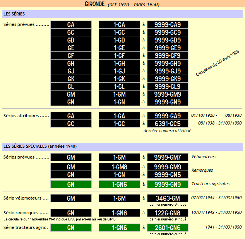This screenshot has height=239, width=245.
Task: Click the Série vélomoteurs label
Action: pos(26,198)
